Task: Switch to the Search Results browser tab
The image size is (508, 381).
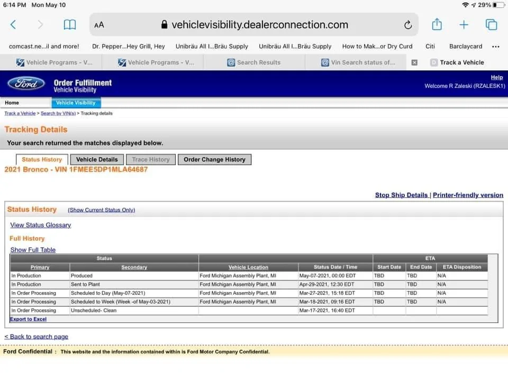Action: click(255, 62)
